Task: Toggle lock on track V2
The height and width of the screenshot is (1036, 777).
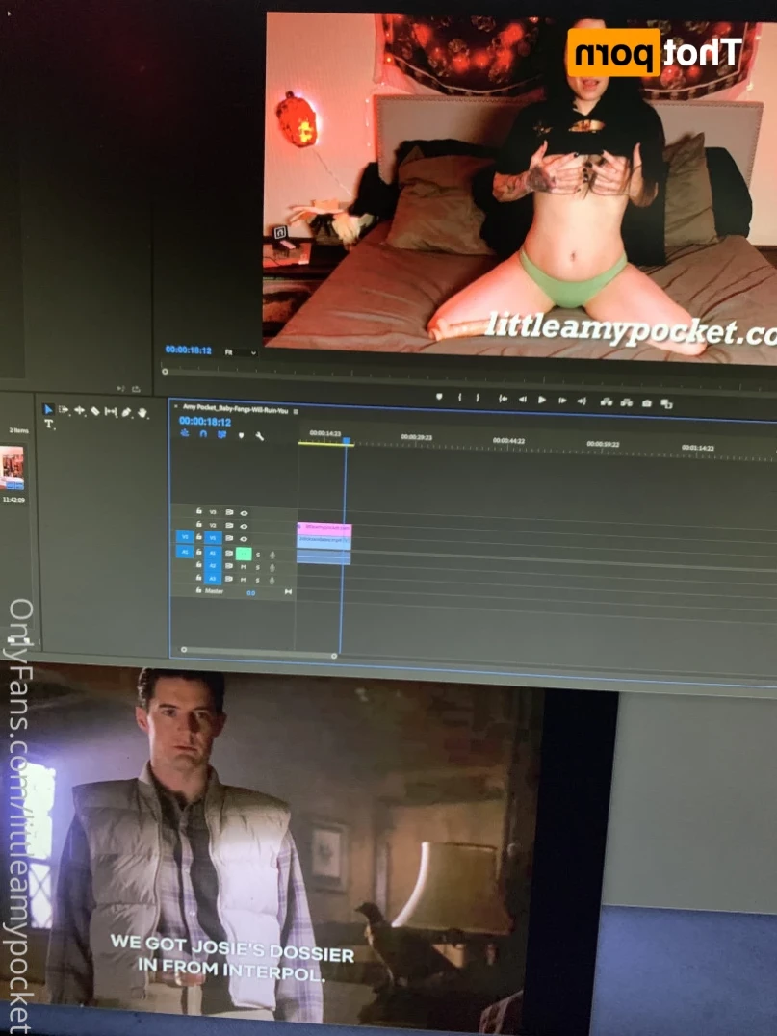Action: coord(199,524)
